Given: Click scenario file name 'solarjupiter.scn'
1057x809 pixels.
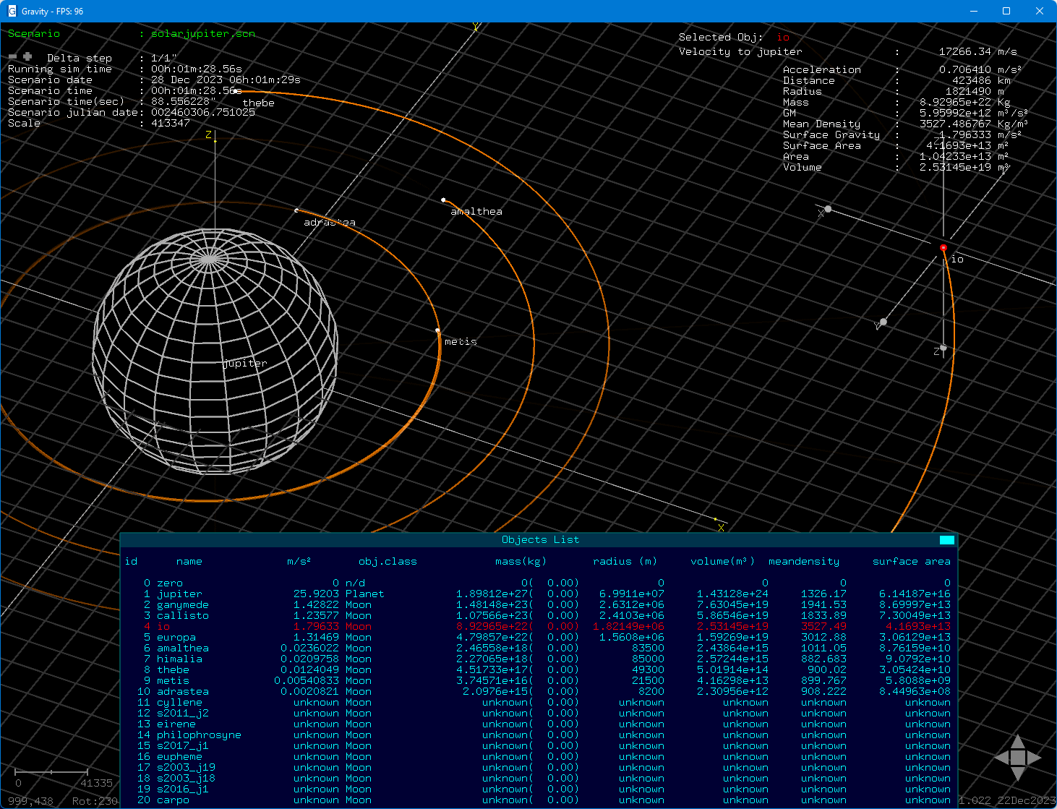Looking at the screenshot, I should [202, 34].
